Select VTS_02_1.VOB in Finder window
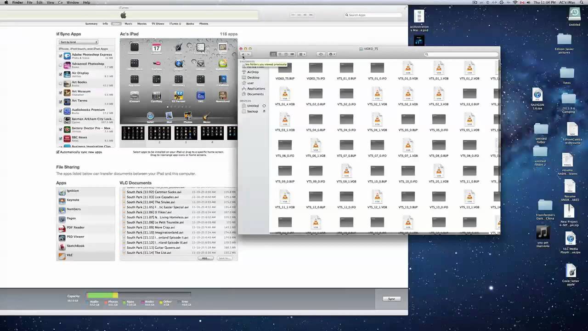This screenshot has height=331, width=588. point(377,97)
